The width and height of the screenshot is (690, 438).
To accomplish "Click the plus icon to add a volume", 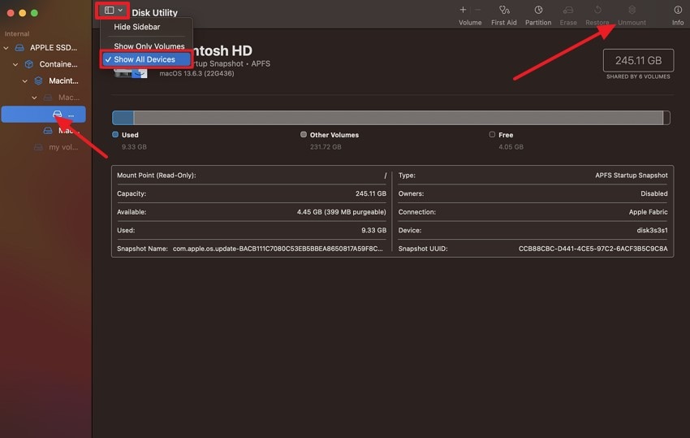I will click(463, 10).
